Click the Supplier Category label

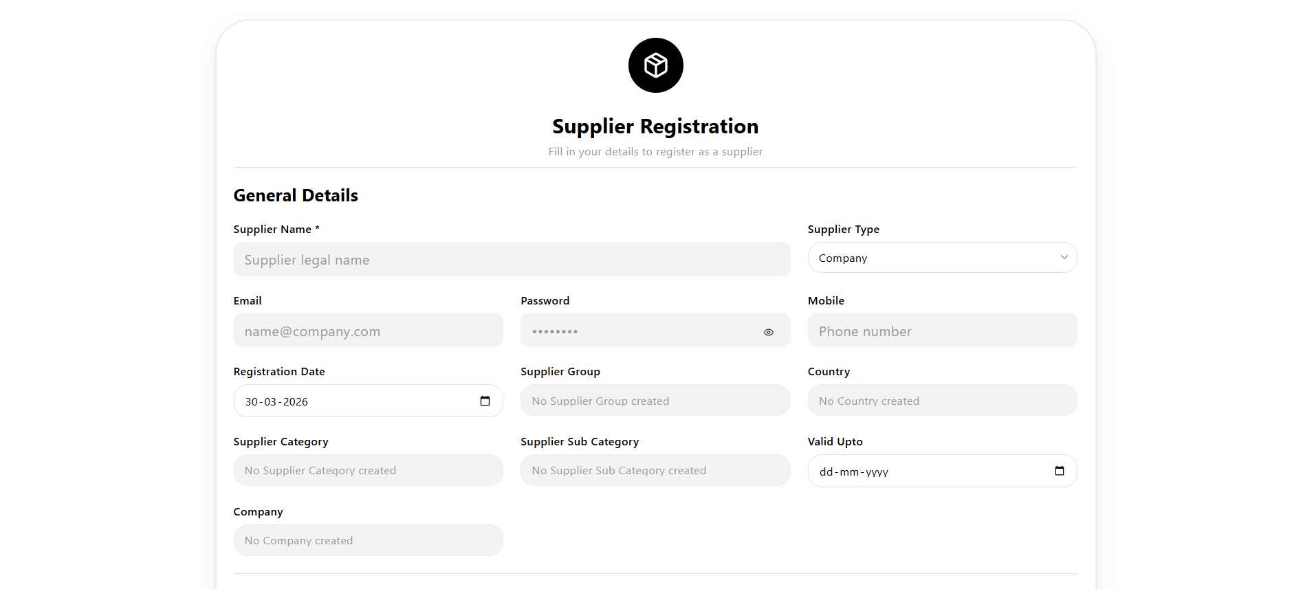pos(281,442)
